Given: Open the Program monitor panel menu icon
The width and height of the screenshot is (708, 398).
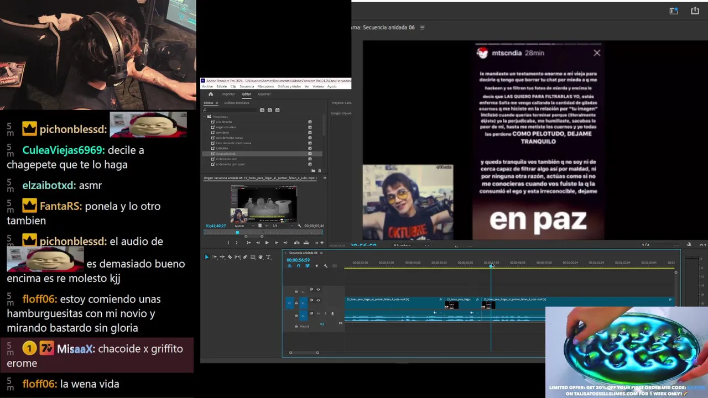Looking at the screenshot, I should [423, 28].
